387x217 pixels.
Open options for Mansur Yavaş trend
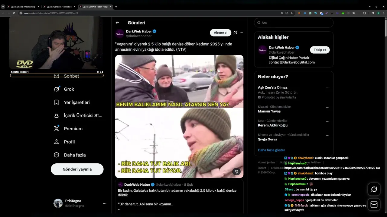point(327,107)
